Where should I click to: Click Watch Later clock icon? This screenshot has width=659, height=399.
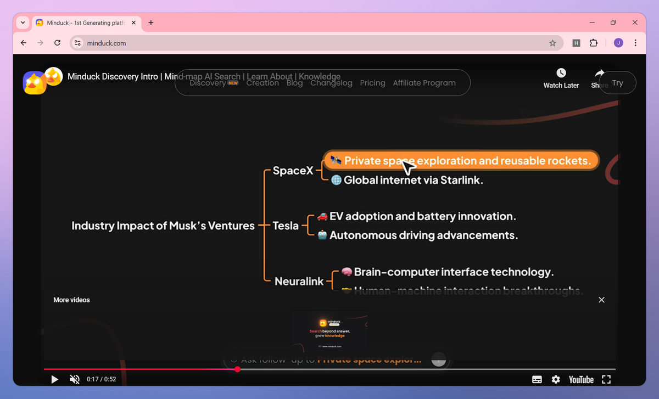[x=561, y=73]
